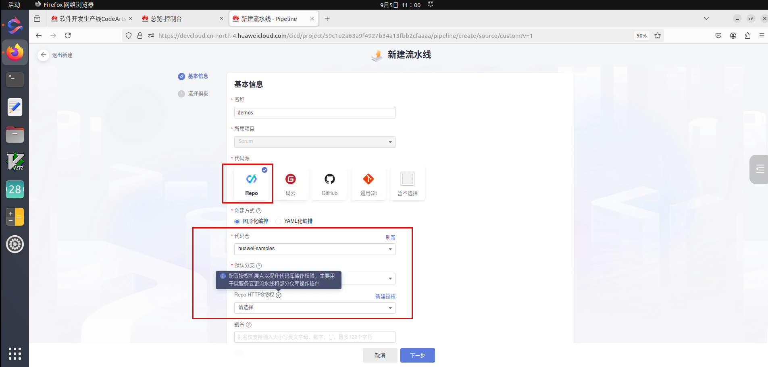Open the 所属项目 Scrum dropdown
This screenshot has width=768, height=367.
[x=315, y=142]
